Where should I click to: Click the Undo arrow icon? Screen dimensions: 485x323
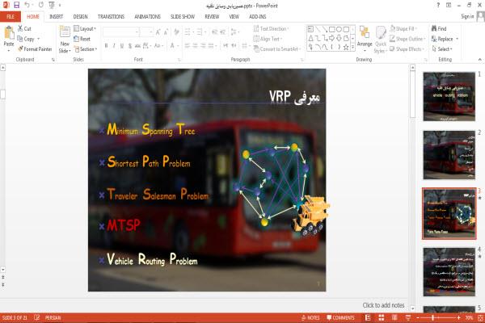27,5
